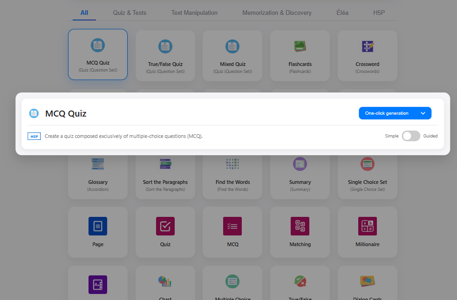Screen dimensions: 457x300
Task: Switch to the Quiz & Tests tab
Action: click(130, 13)
